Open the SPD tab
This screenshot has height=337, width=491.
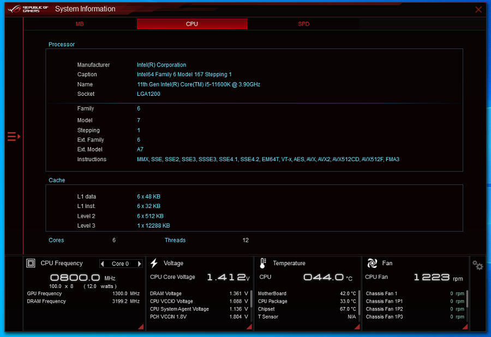pyautogui.click(x=303, y=24)
